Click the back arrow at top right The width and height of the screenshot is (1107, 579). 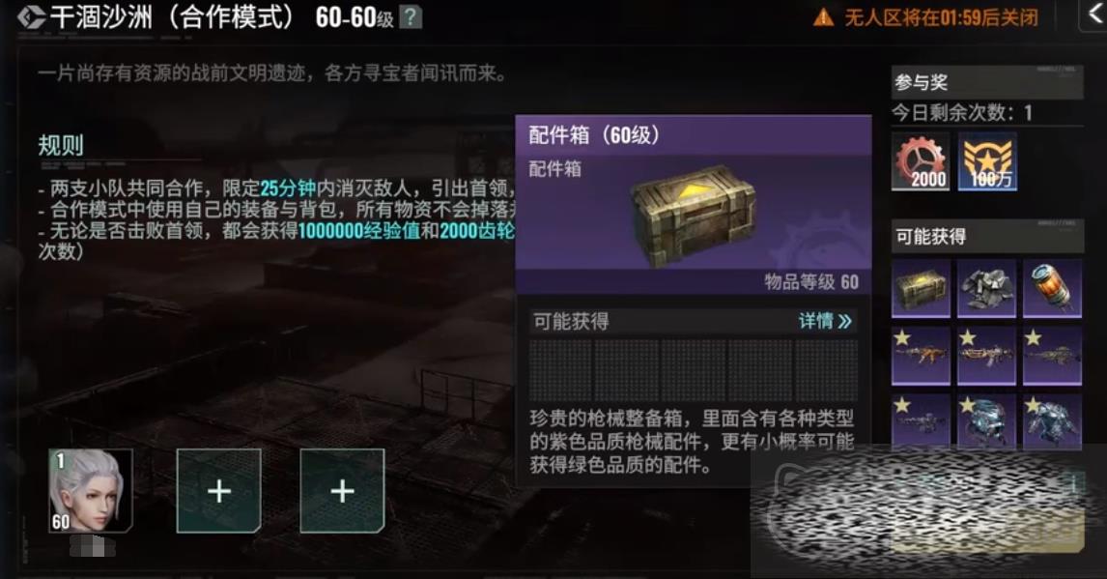[1095, 14]
